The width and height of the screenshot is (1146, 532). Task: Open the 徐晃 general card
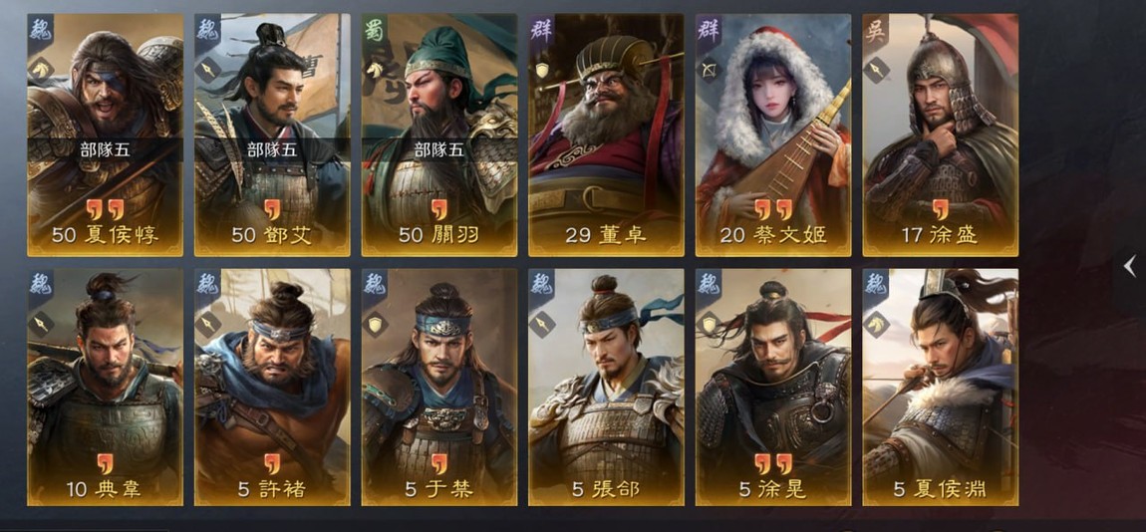coord(773,388)
